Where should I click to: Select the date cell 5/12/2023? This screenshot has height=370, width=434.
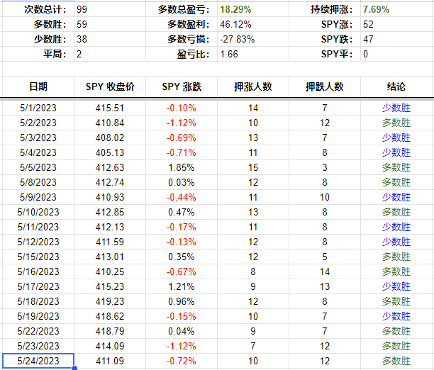point(38,242)
